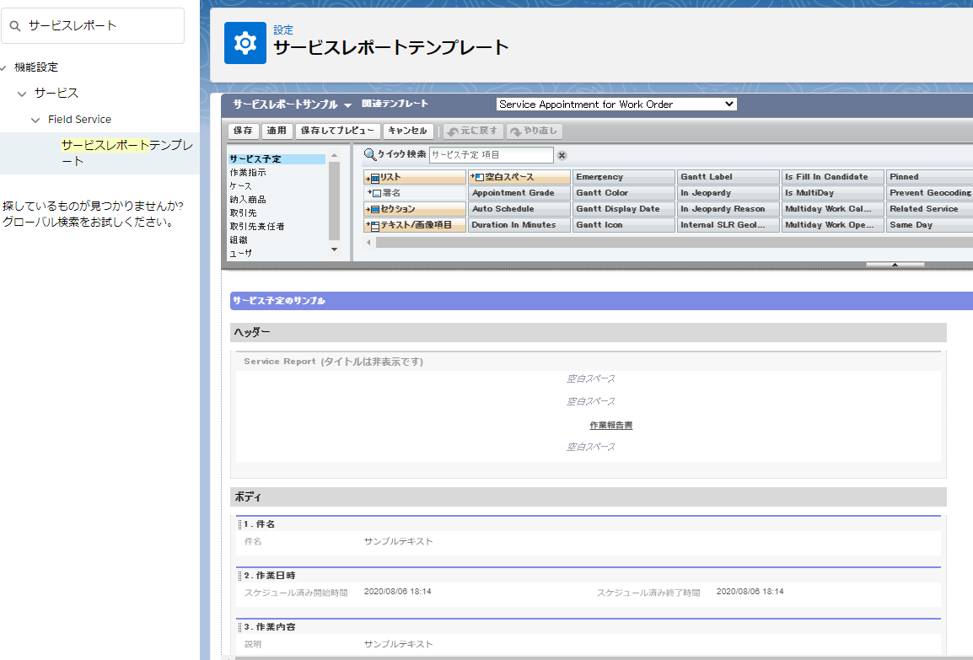The width and height of the screenshot is (973, 660).
Task: Click the サービスレポート setup search field
Action: pos(101,26)
